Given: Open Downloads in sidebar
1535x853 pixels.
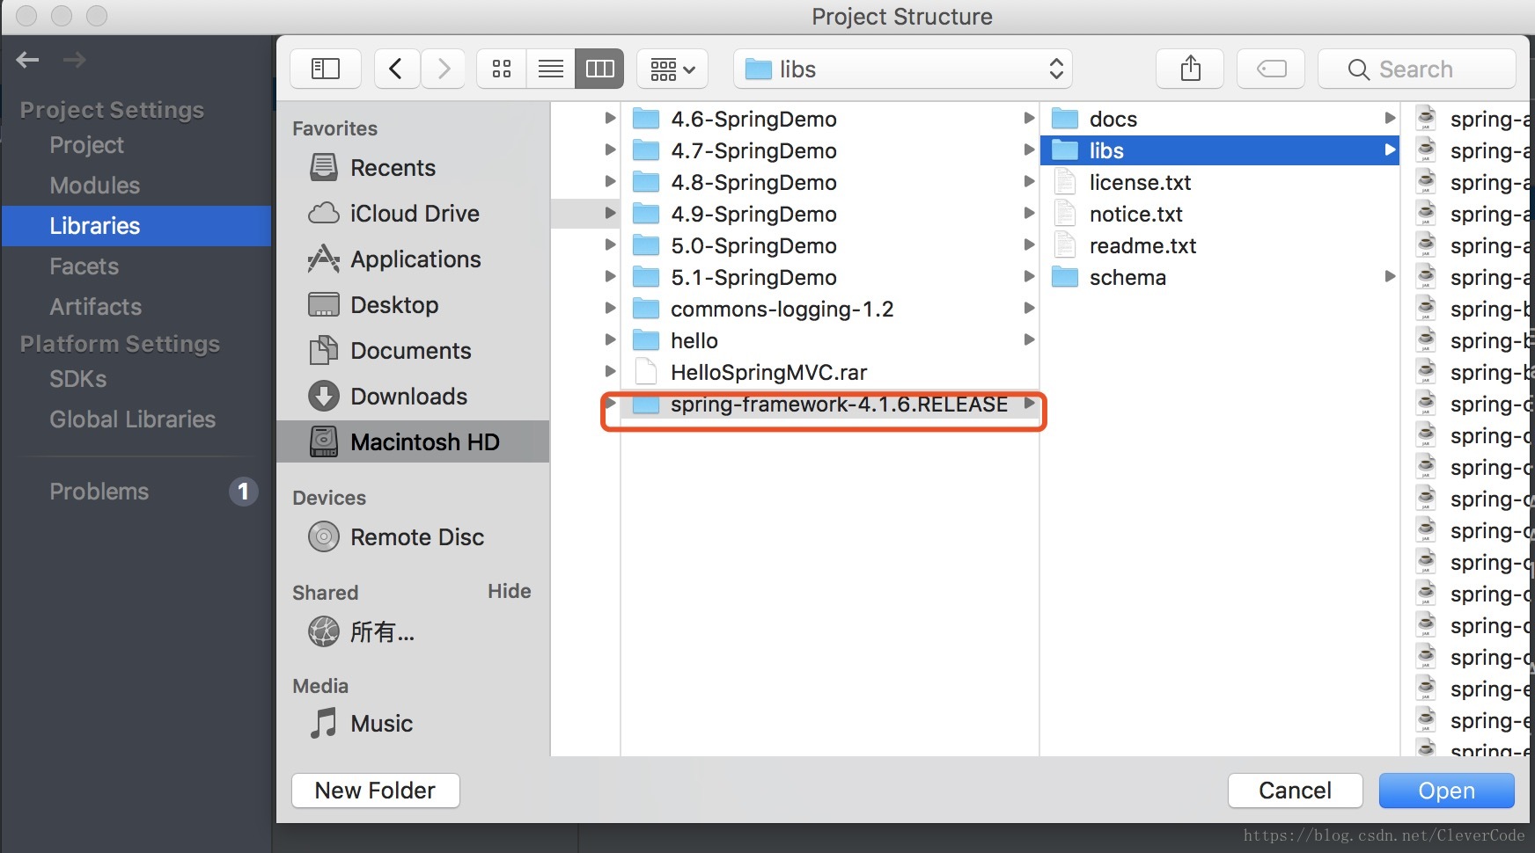Looking at the screenshot, I should pos(388,396).
